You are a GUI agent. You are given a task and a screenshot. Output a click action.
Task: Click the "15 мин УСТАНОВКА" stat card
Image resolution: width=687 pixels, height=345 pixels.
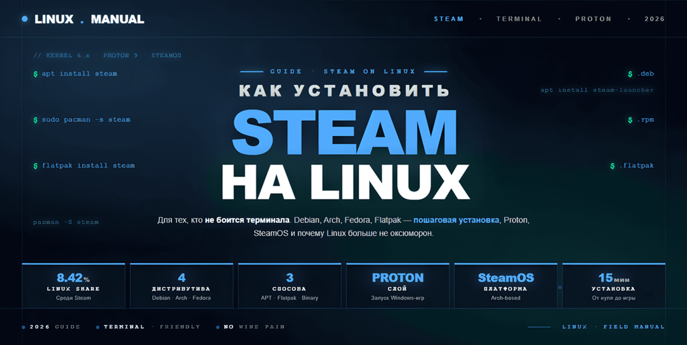pos(614,285)
